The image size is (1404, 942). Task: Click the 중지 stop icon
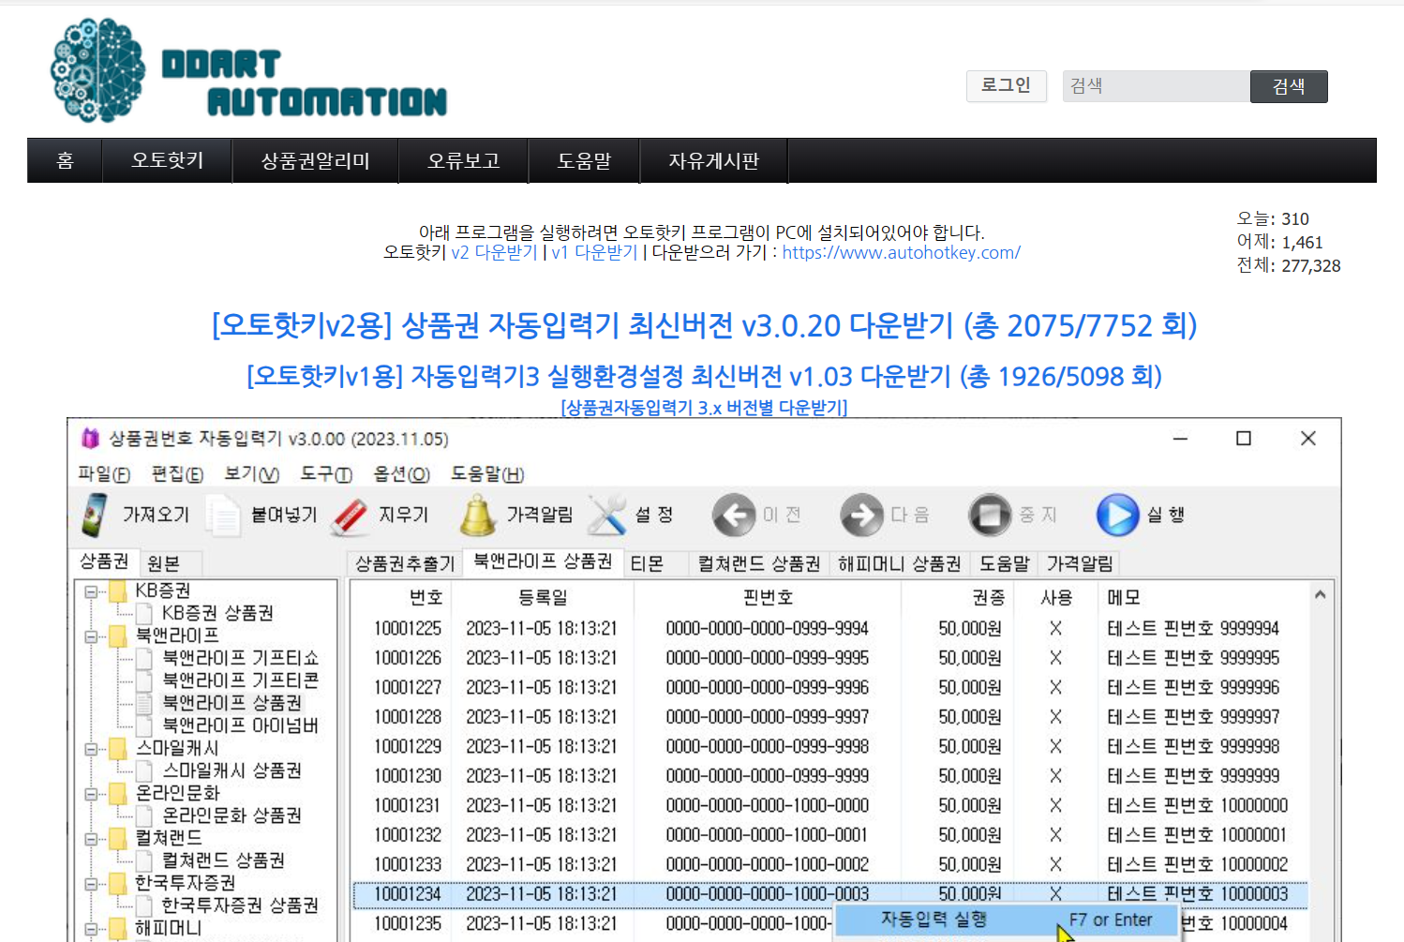pos(990,515)
